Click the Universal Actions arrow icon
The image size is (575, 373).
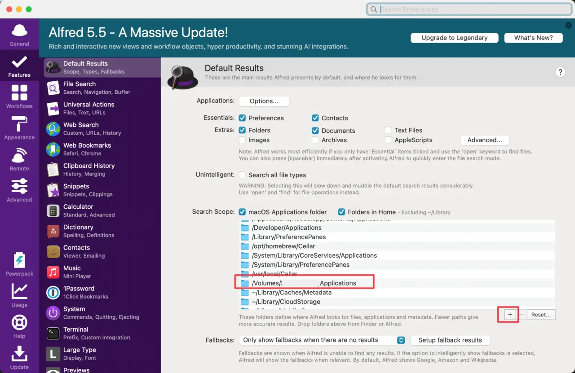(x=53, y=108)
